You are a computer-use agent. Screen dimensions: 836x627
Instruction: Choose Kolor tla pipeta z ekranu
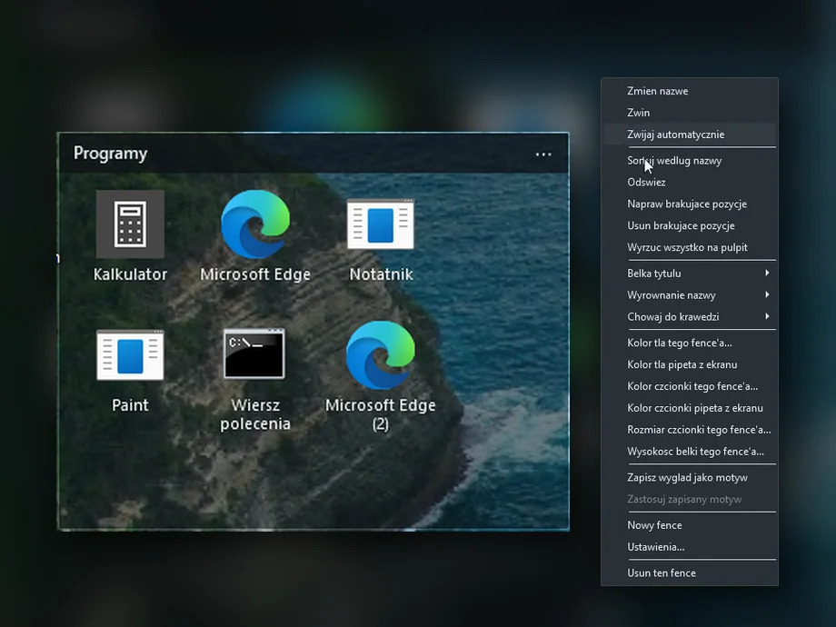(690, 364)
